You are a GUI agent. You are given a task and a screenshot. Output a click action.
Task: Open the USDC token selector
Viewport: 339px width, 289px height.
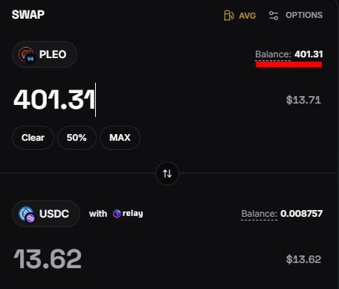(x=46, y=214)
